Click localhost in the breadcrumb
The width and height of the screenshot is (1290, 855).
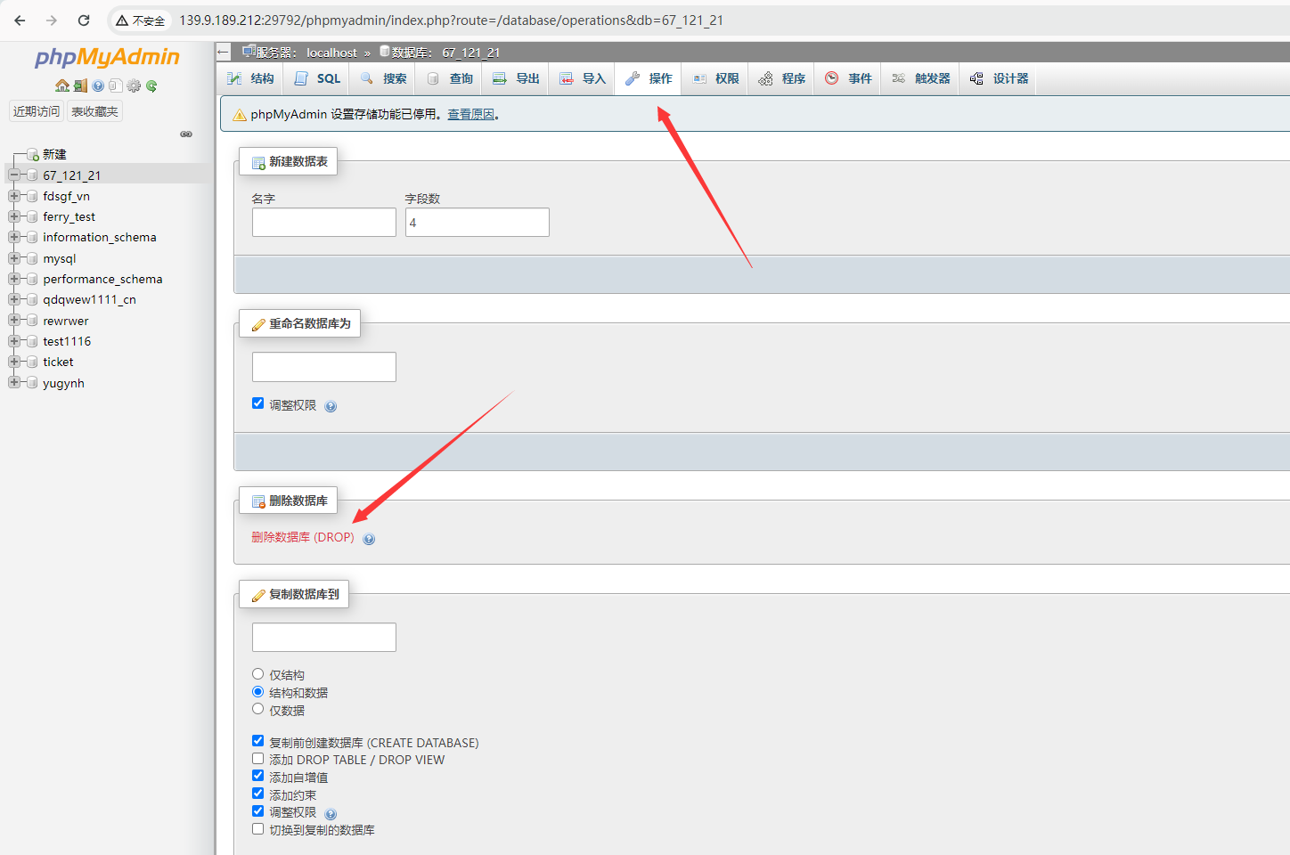point(331,53)
